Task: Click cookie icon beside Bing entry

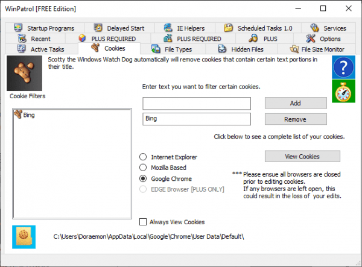Action: [18, 114]
